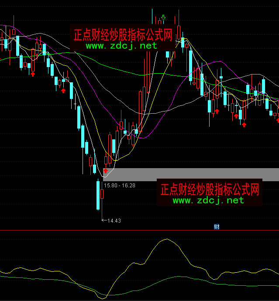The height and width of the screenshot is (301, 279).
Task: Select the red divider line between chart panels
Action: pos(140,230)
